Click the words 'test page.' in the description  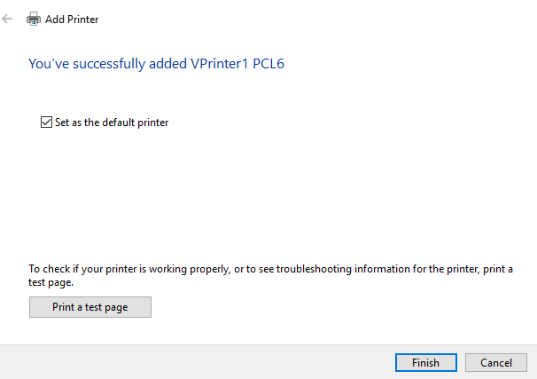point(51,282)
